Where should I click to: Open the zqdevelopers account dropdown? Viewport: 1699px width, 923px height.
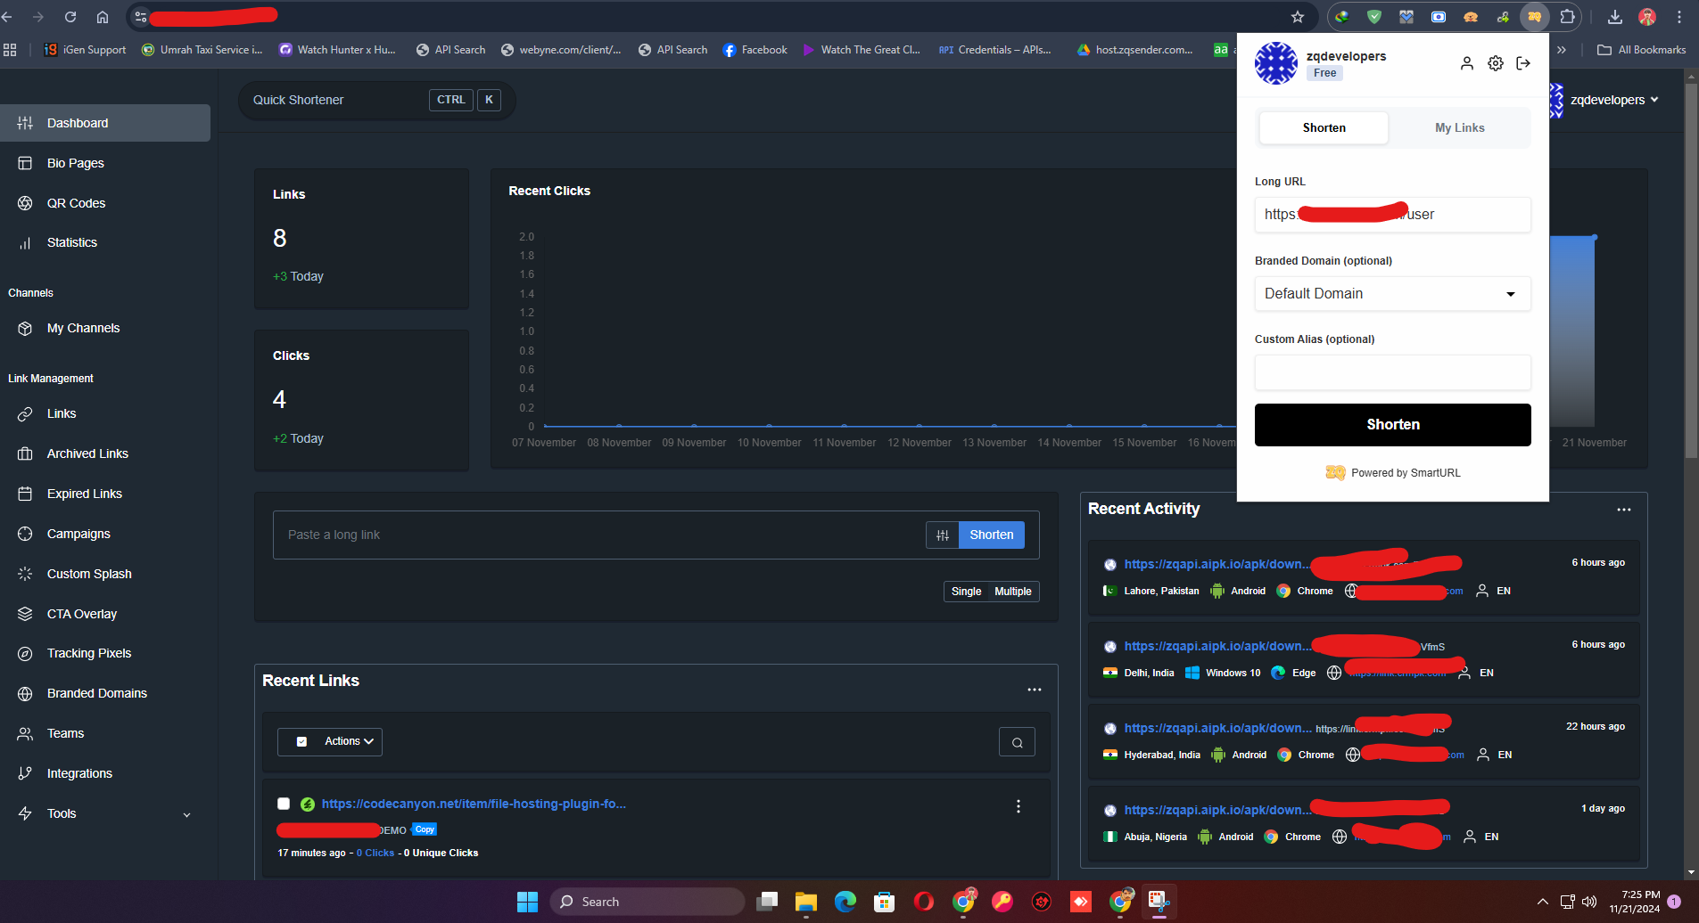tap(1613, 100)
